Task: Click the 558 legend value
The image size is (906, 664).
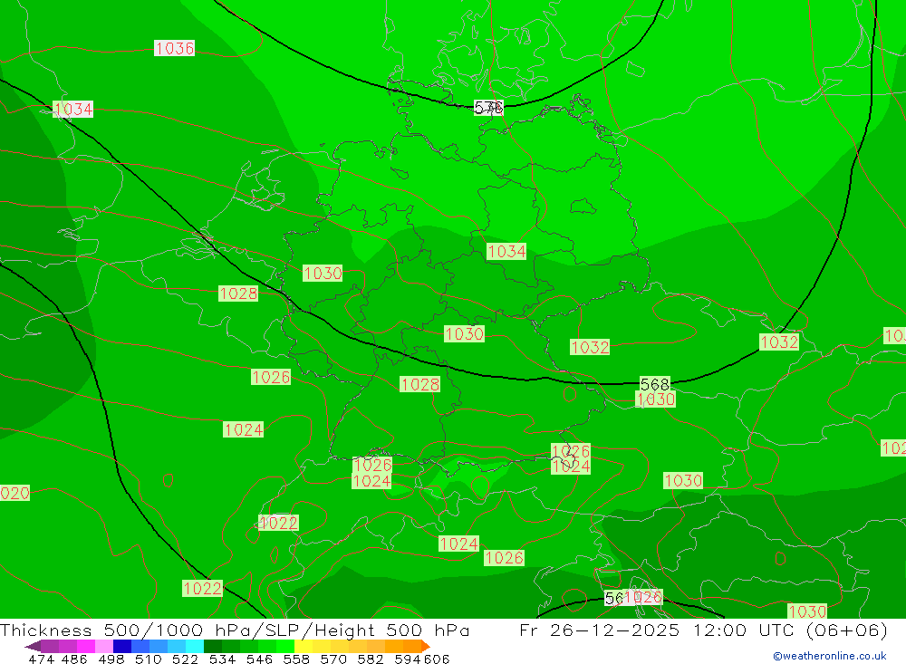Action: [296, 659]
